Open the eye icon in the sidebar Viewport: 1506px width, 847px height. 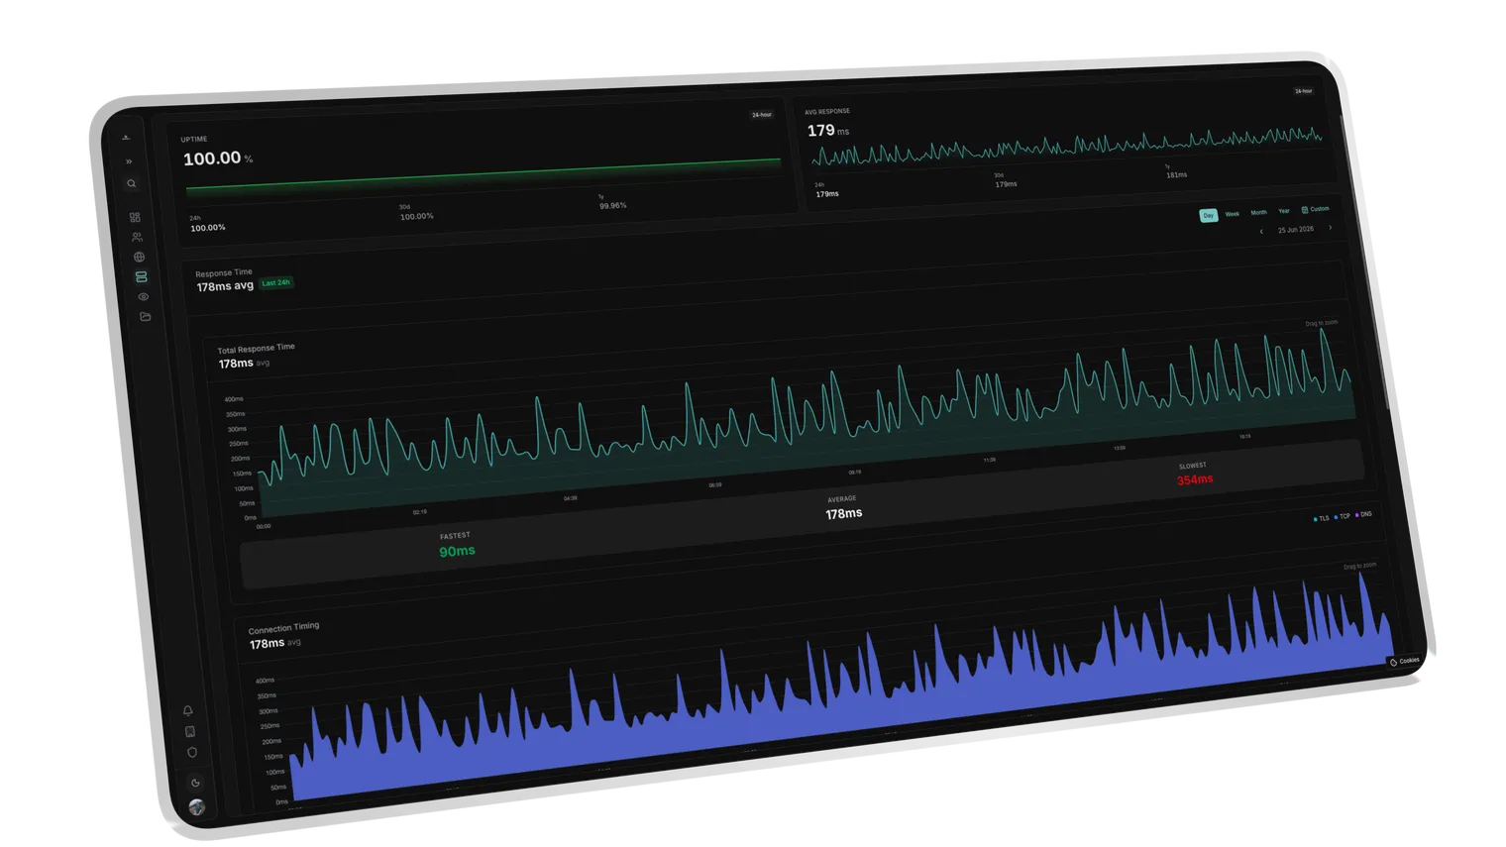[x=143, y=296]
